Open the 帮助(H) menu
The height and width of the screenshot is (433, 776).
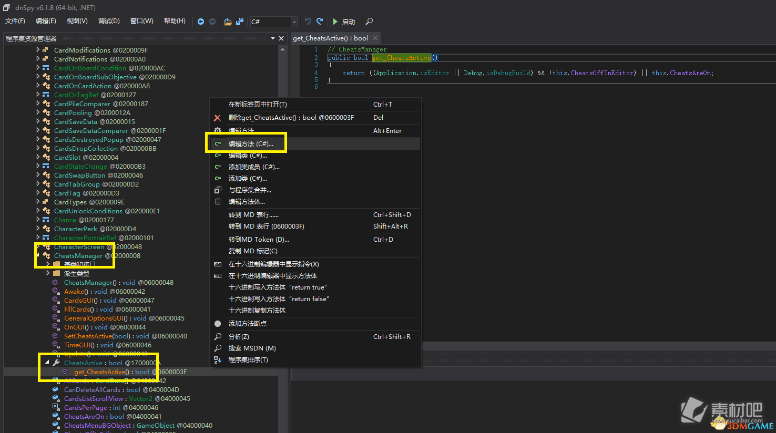coord(175,21)
